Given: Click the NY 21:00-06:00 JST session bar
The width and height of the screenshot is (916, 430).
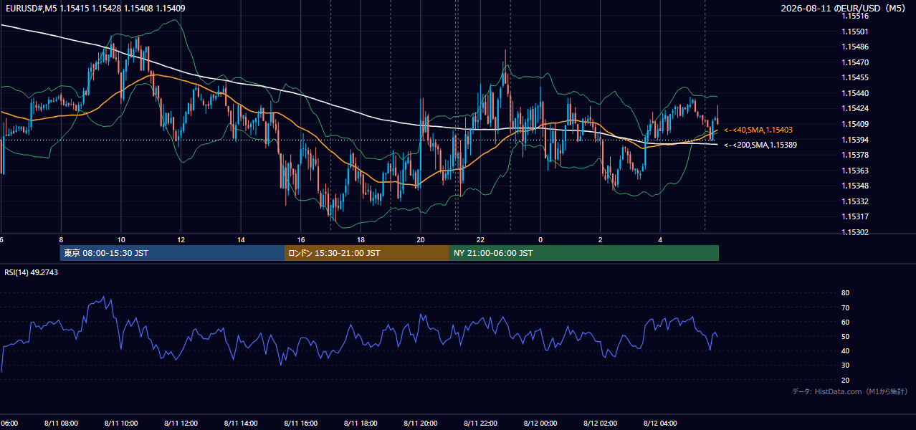Looking at the screenshot, I should [584, 253].
